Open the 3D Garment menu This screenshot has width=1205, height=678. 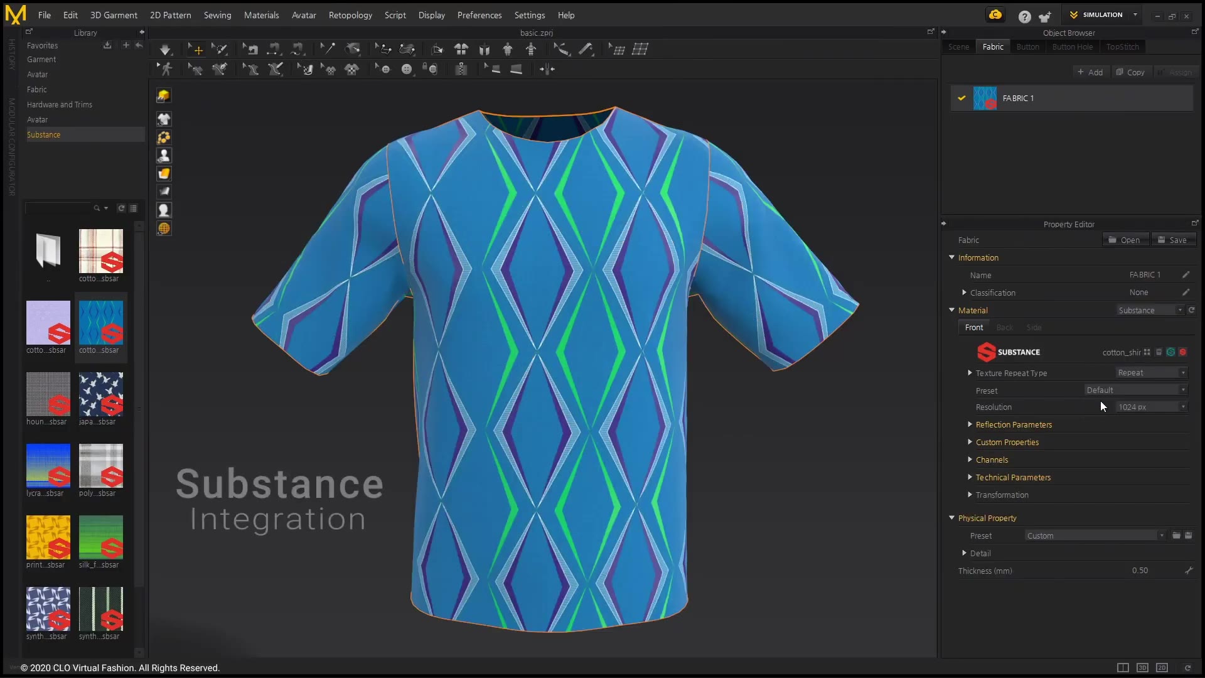point(114,15)
